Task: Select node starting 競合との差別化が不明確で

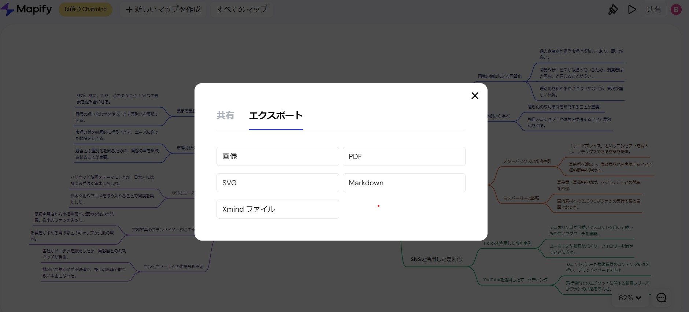Action: (x=84, y=272)
